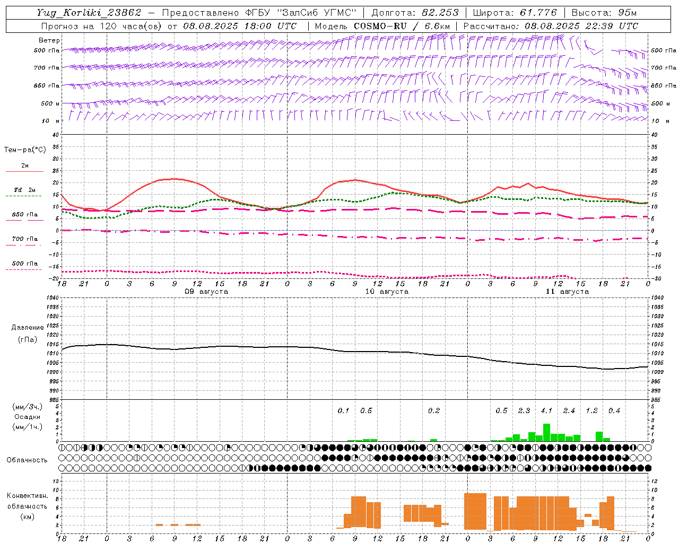Click the (мм/1ч.) precipitation unit label
This screenshot has height=543, width=679.
[27, 427]
